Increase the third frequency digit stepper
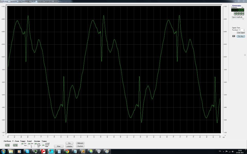This screenshot has width=247, height=154. click(x=240, y=13)
